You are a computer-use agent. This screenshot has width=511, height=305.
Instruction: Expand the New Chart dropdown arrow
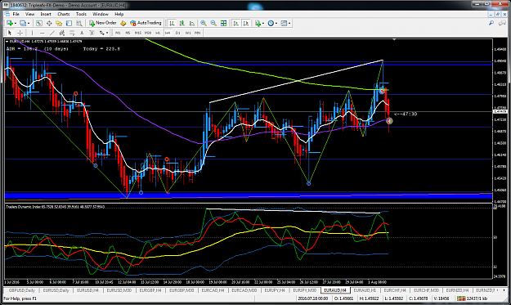(x=16, y=23)
